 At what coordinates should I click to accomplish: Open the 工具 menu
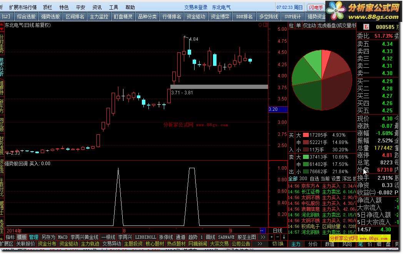(x=113, y=7)
